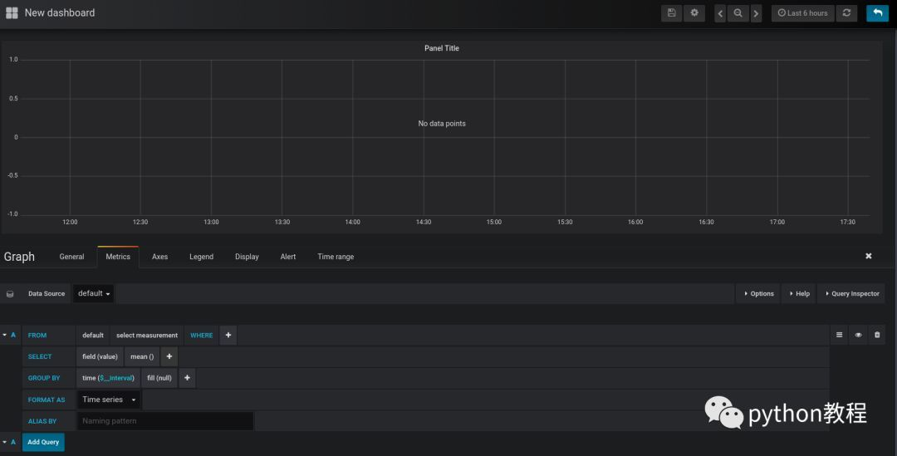Viewport: 897px width, 456px height.
Task: Close the graph editor panel
Action: pos(869,256)
